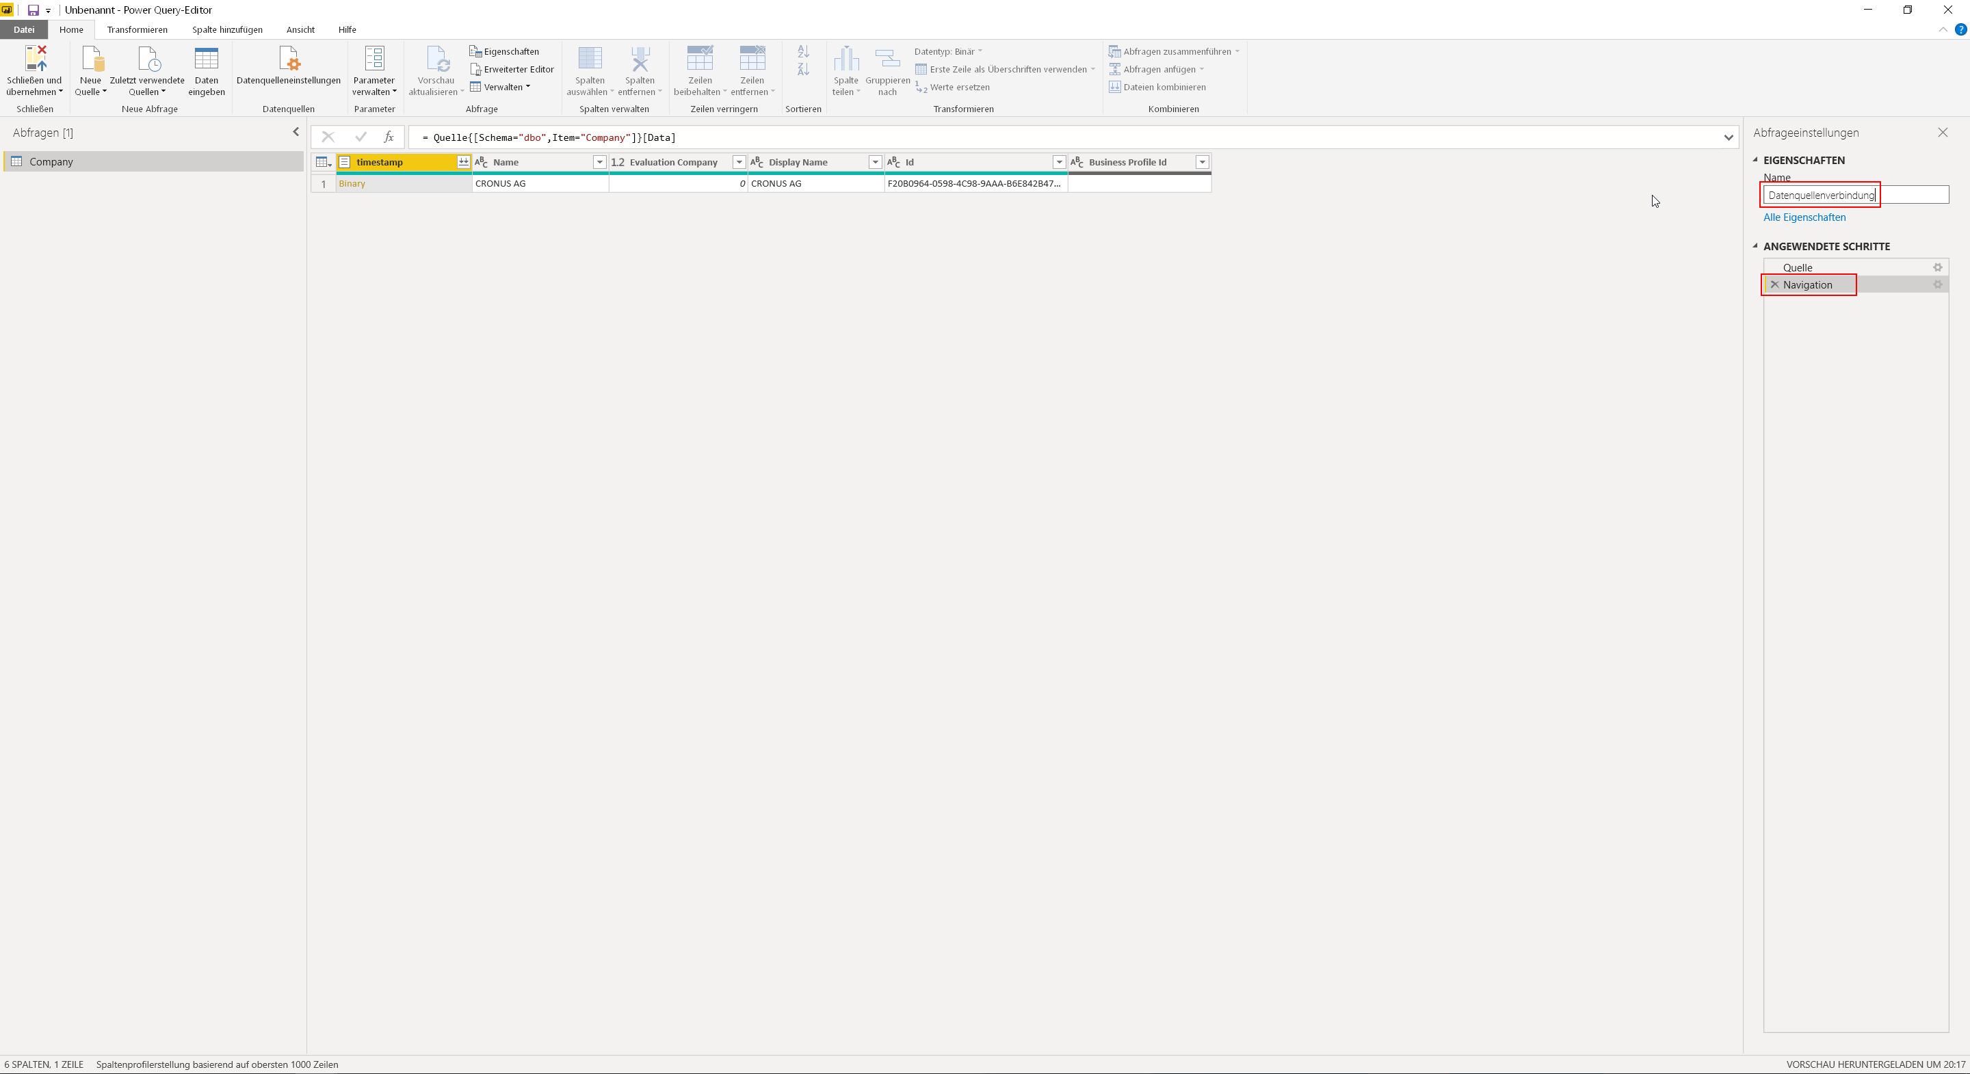Click the query Name input field
1970x1074 pixels.
tap(1855, 195)
